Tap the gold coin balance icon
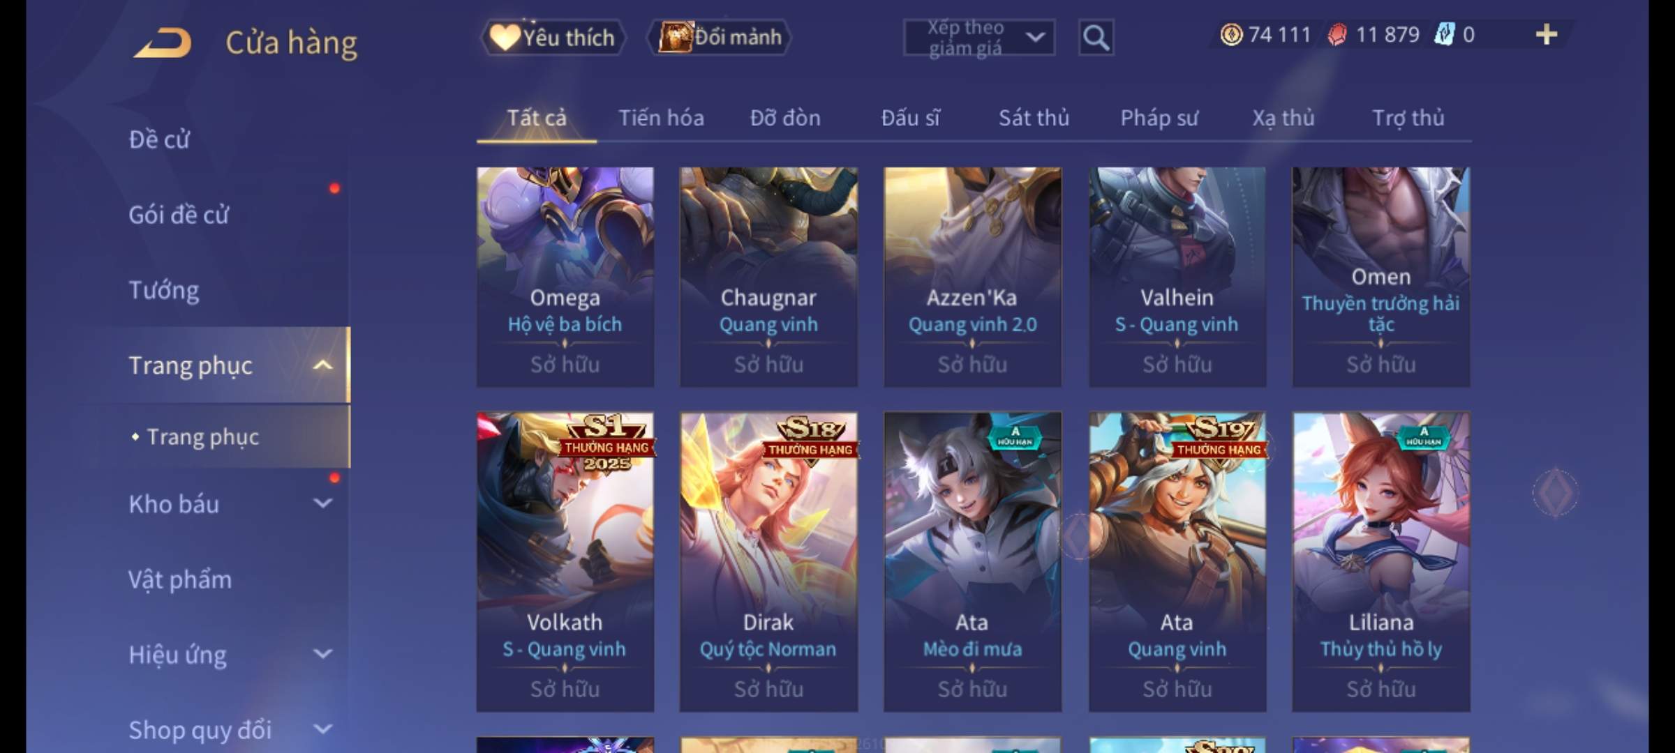Screen dimensions: 1675x753 1231,34
